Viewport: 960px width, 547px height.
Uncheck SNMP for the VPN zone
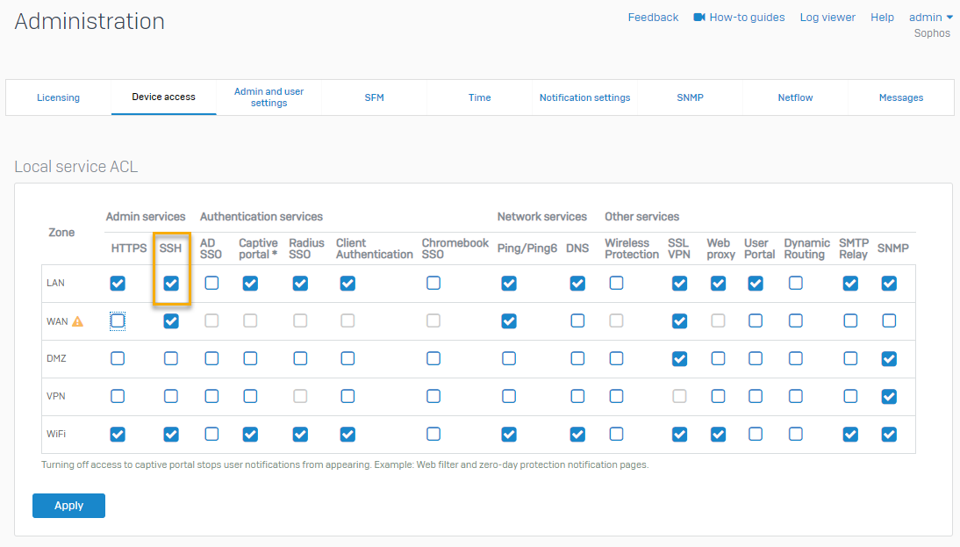[889, 396]
